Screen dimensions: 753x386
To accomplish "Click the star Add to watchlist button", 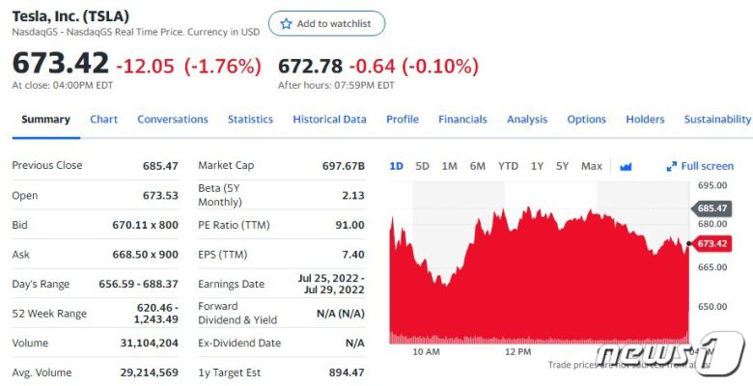I will pos(326,24).
